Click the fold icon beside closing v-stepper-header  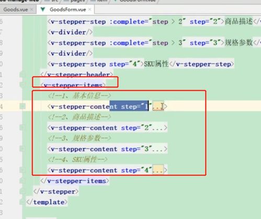[22, 75]
